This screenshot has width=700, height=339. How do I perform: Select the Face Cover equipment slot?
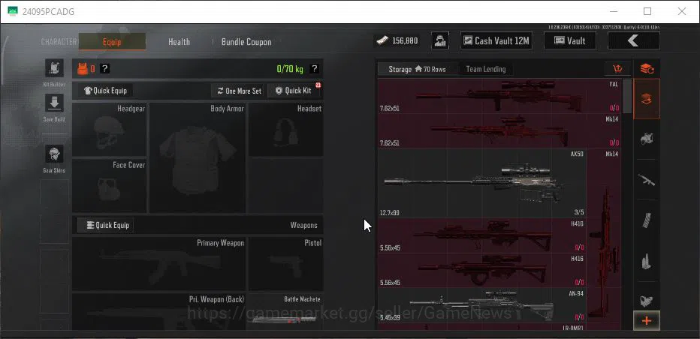pyautogui.click(x=110, y=186)
